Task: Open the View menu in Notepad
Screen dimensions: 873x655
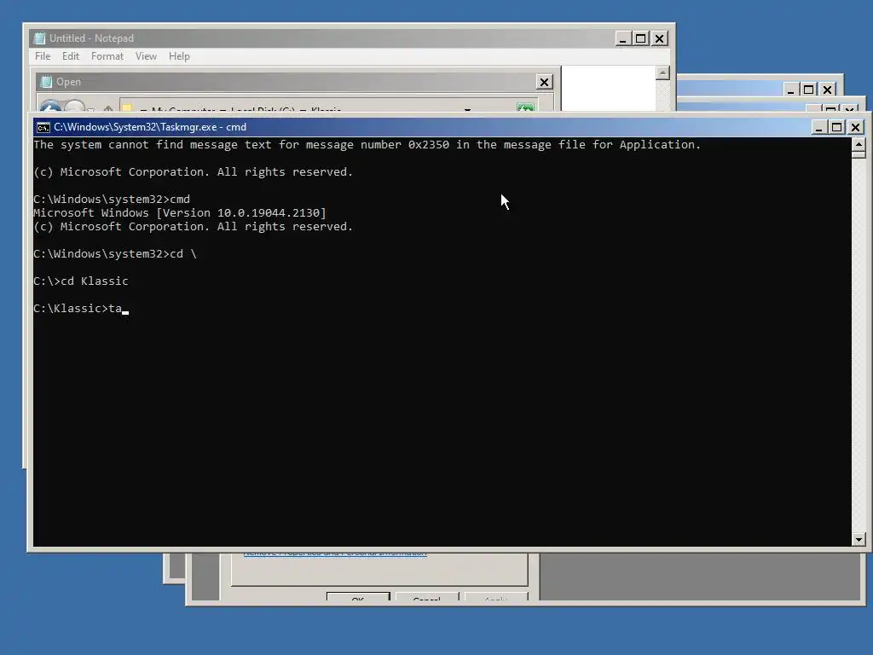Action: [146, 56]
